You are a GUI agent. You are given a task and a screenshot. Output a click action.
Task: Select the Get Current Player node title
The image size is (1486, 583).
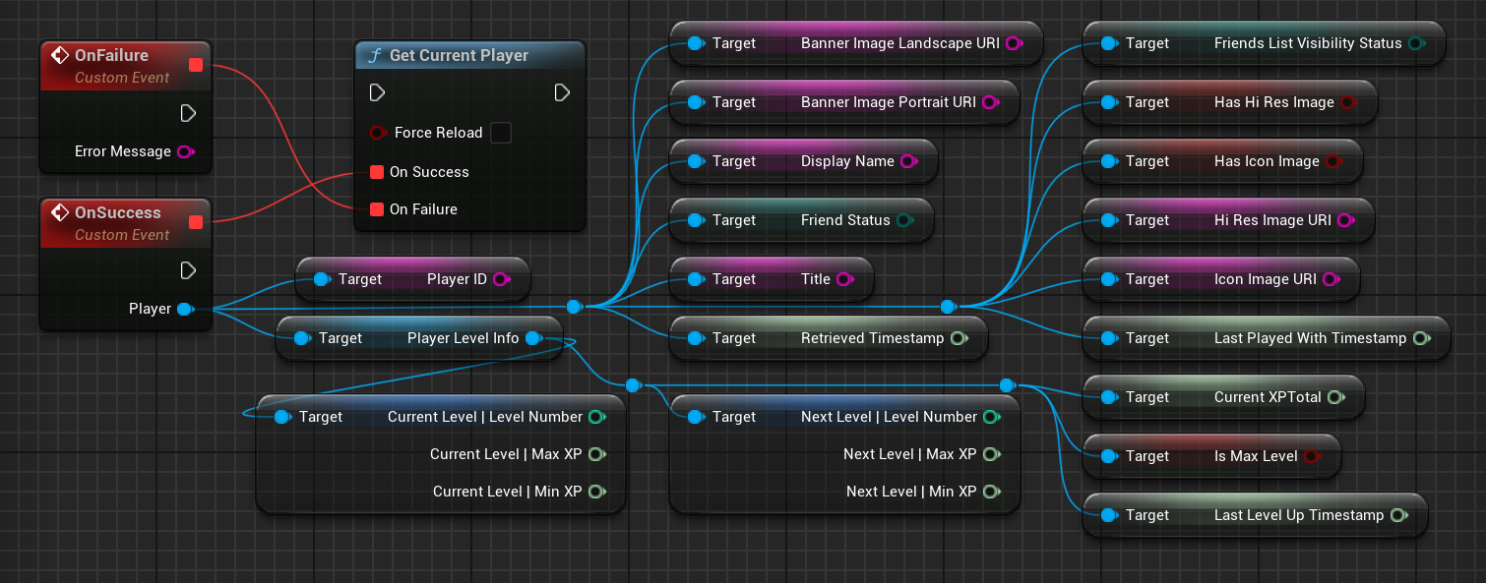459,56
